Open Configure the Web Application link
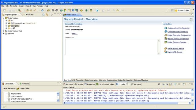Viewport: 196px width, 110px height. (179, 28)
